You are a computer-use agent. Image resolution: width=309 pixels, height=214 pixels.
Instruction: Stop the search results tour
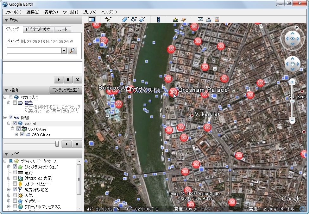point(68,80)
